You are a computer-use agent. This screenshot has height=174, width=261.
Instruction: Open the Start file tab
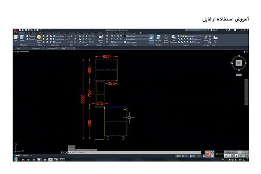(18, 48)
